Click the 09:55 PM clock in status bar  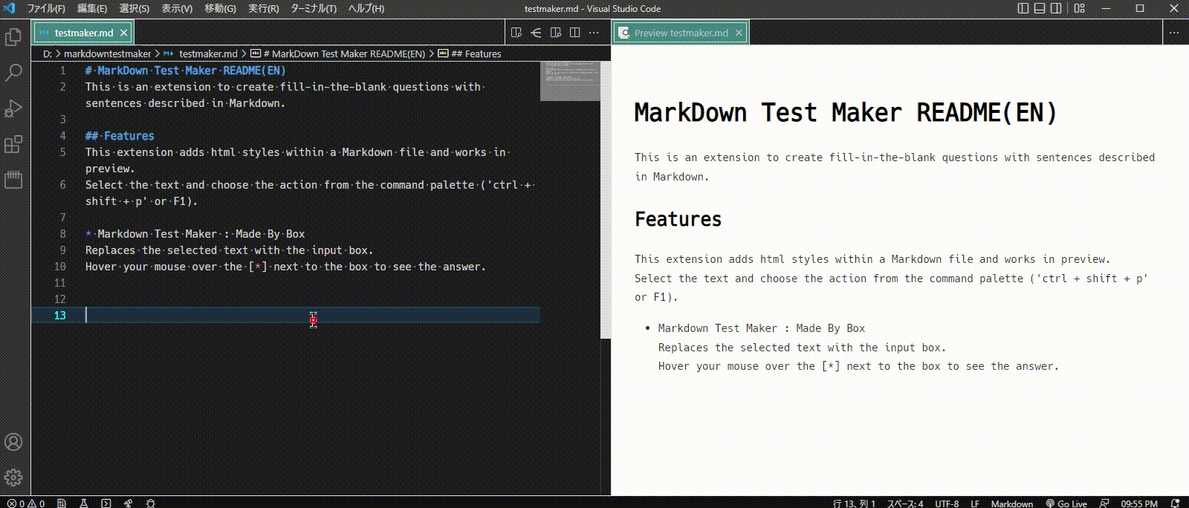[1139, 503]
